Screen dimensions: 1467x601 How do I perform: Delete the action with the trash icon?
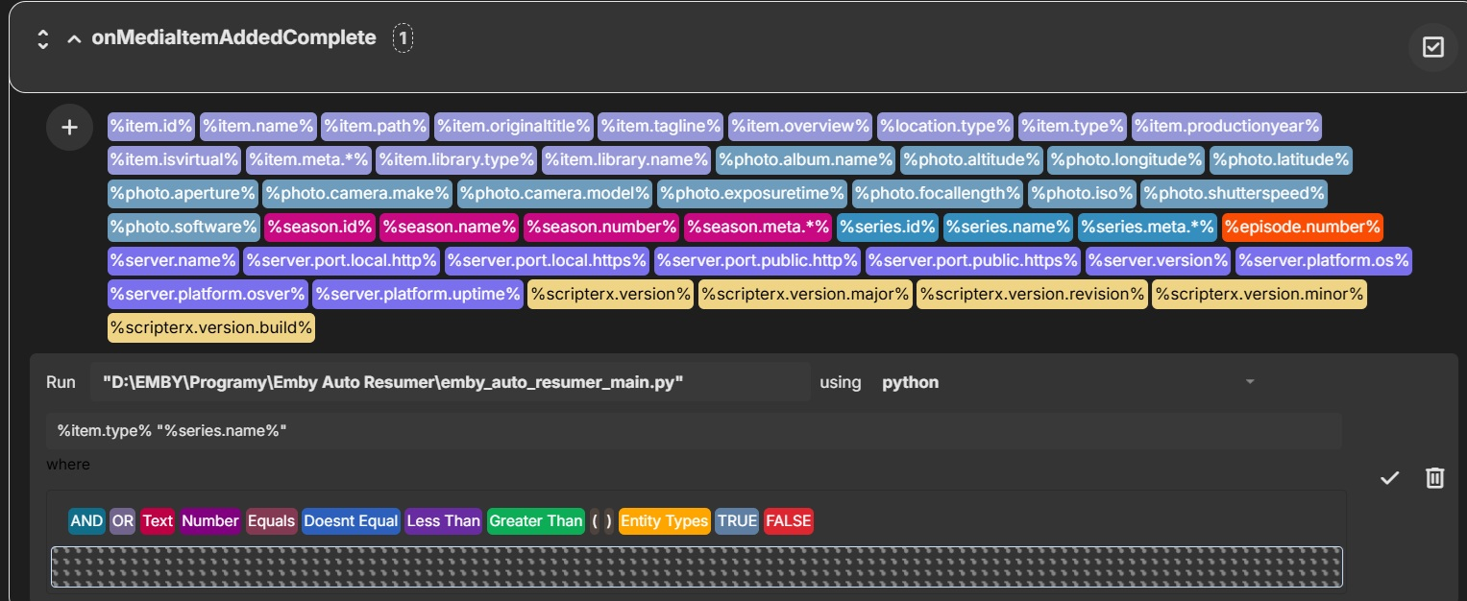1434,477
